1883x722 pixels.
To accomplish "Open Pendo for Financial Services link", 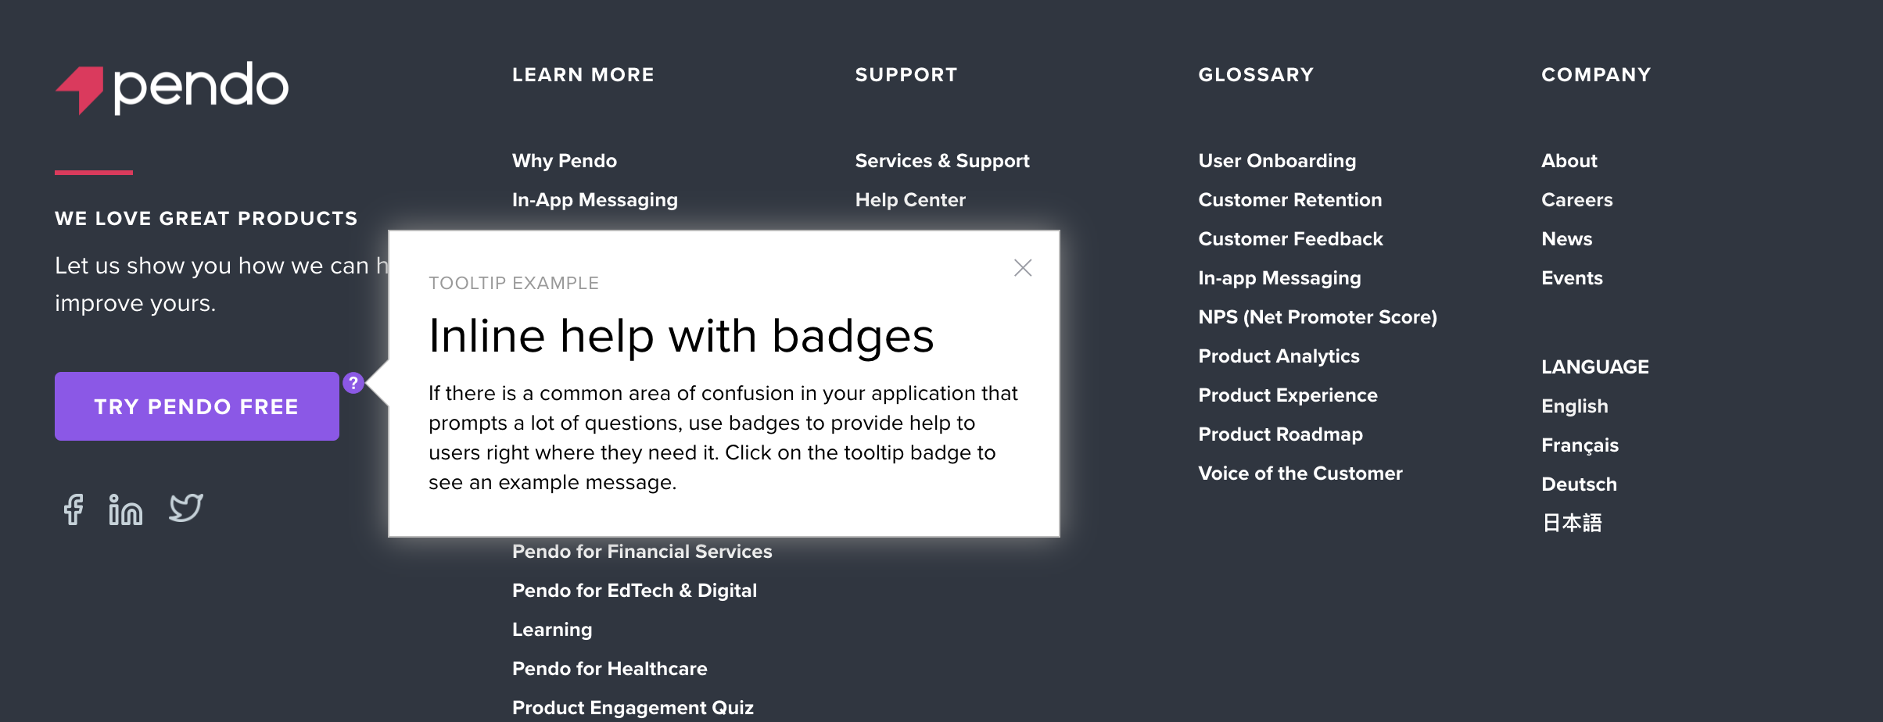I will 642,552.
